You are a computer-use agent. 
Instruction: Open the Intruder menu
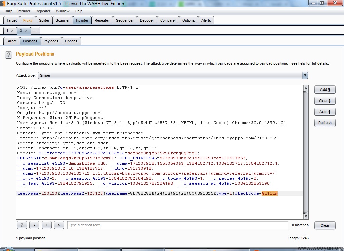pyautogui.click(x=24, y=11)
